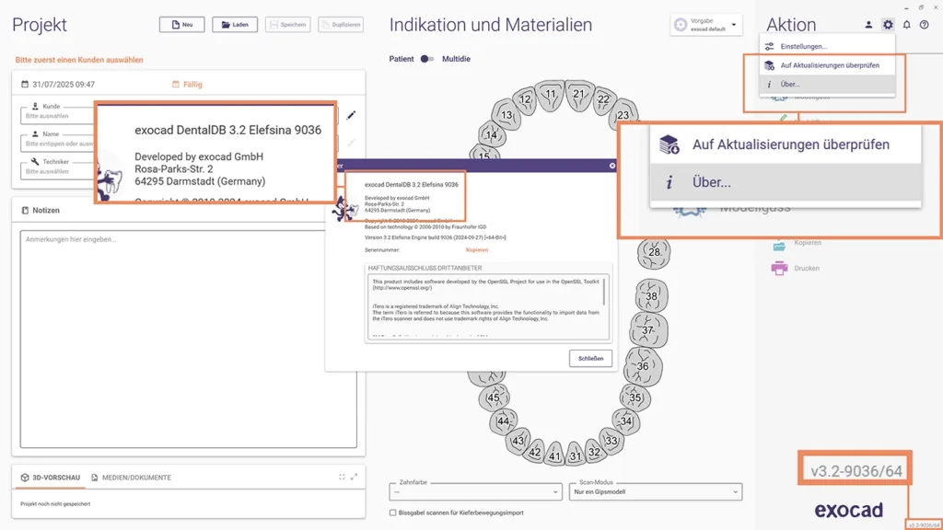
Task: Open the Zahnfarbe dropdown
Action: [476, 492]
